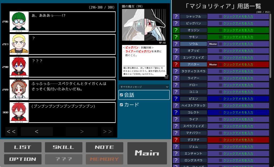274x167 pixels.
Task: Open the LIST menu
Action: (x=22, y=147)
